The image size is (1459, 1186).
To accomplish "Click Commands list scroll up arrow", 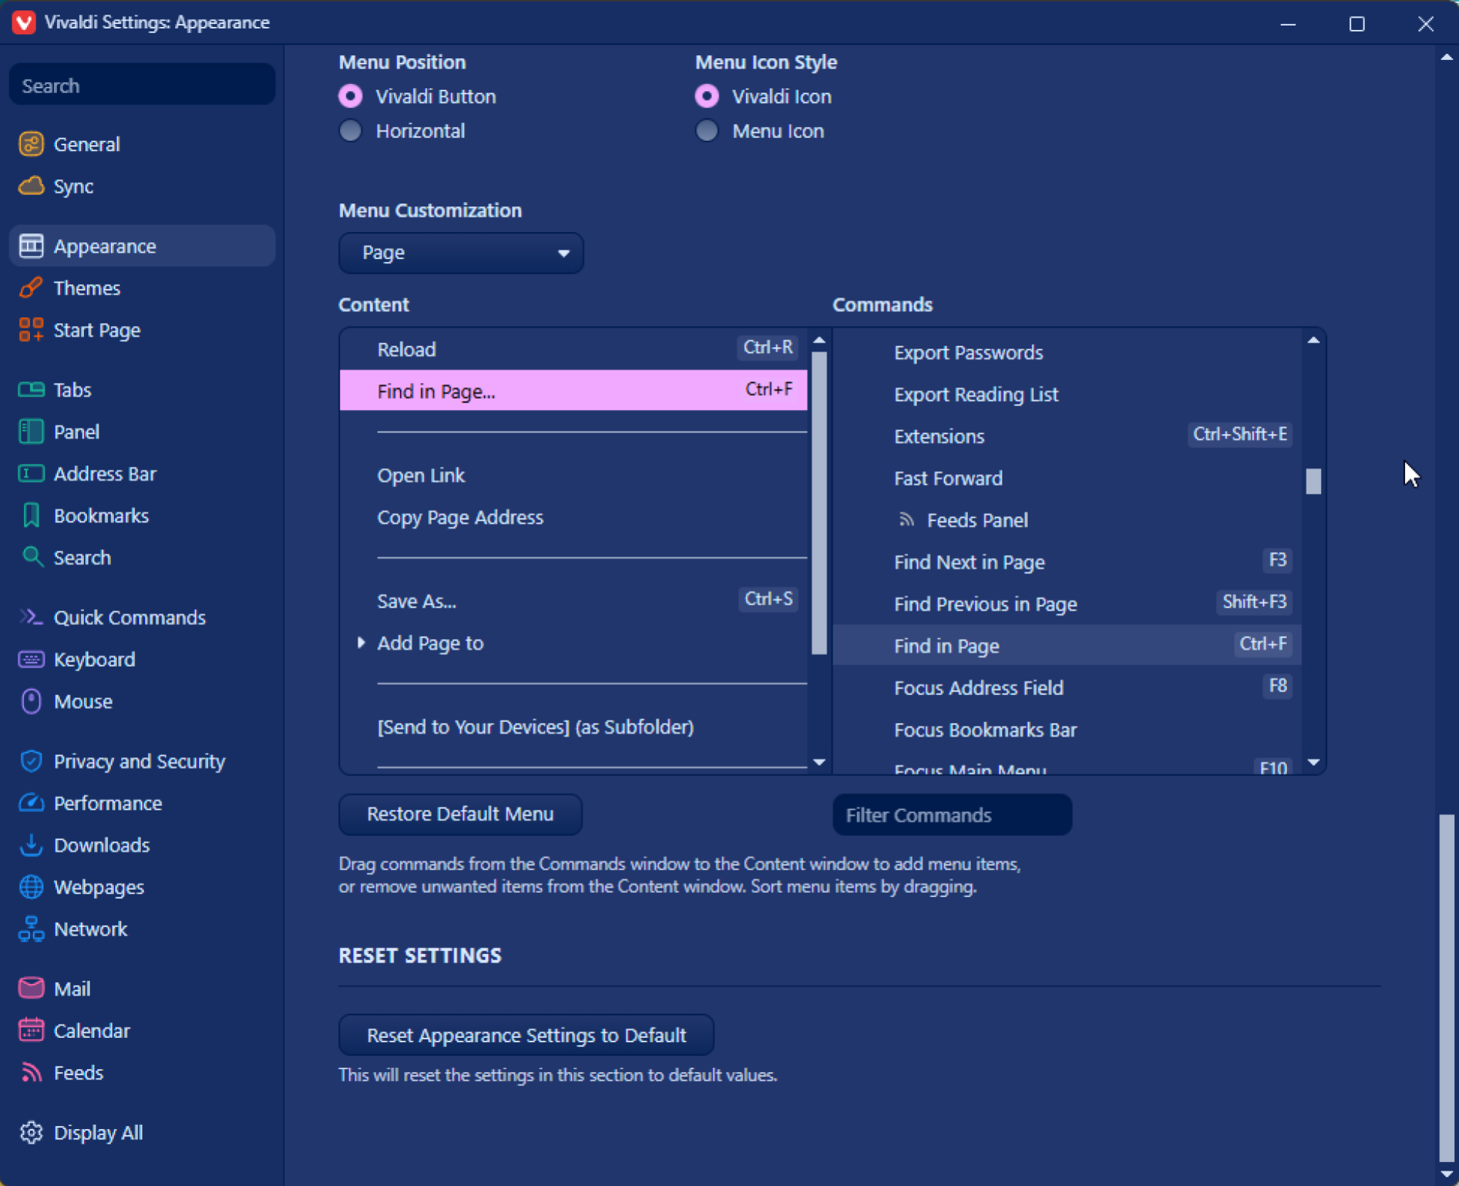I will 1313,341.
